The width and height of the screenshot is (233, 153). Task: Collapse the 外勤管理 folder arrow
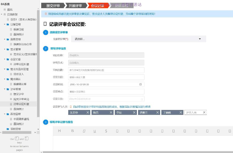5,39
